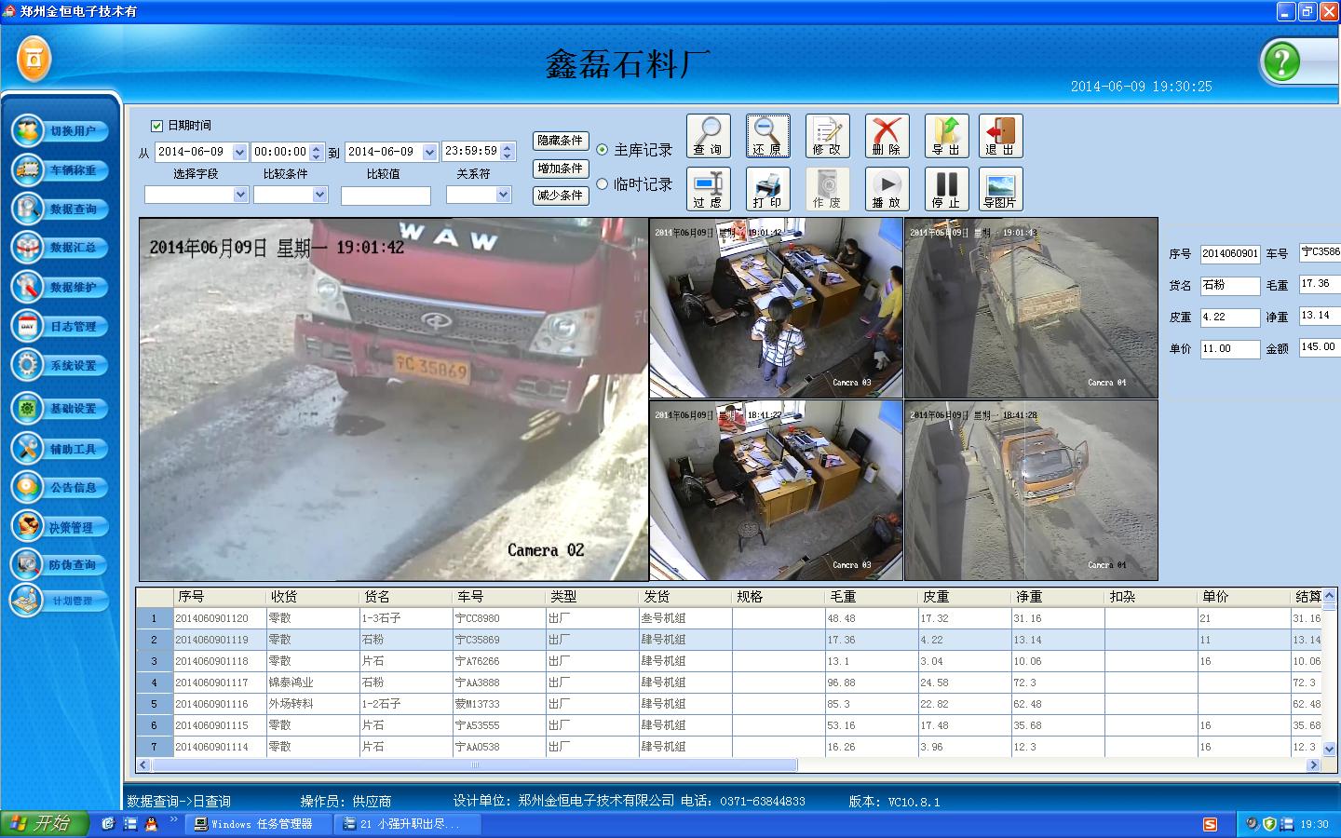Click the 导图片 export picture icon
This screenshot has height=838, width=1341.
1000,189
